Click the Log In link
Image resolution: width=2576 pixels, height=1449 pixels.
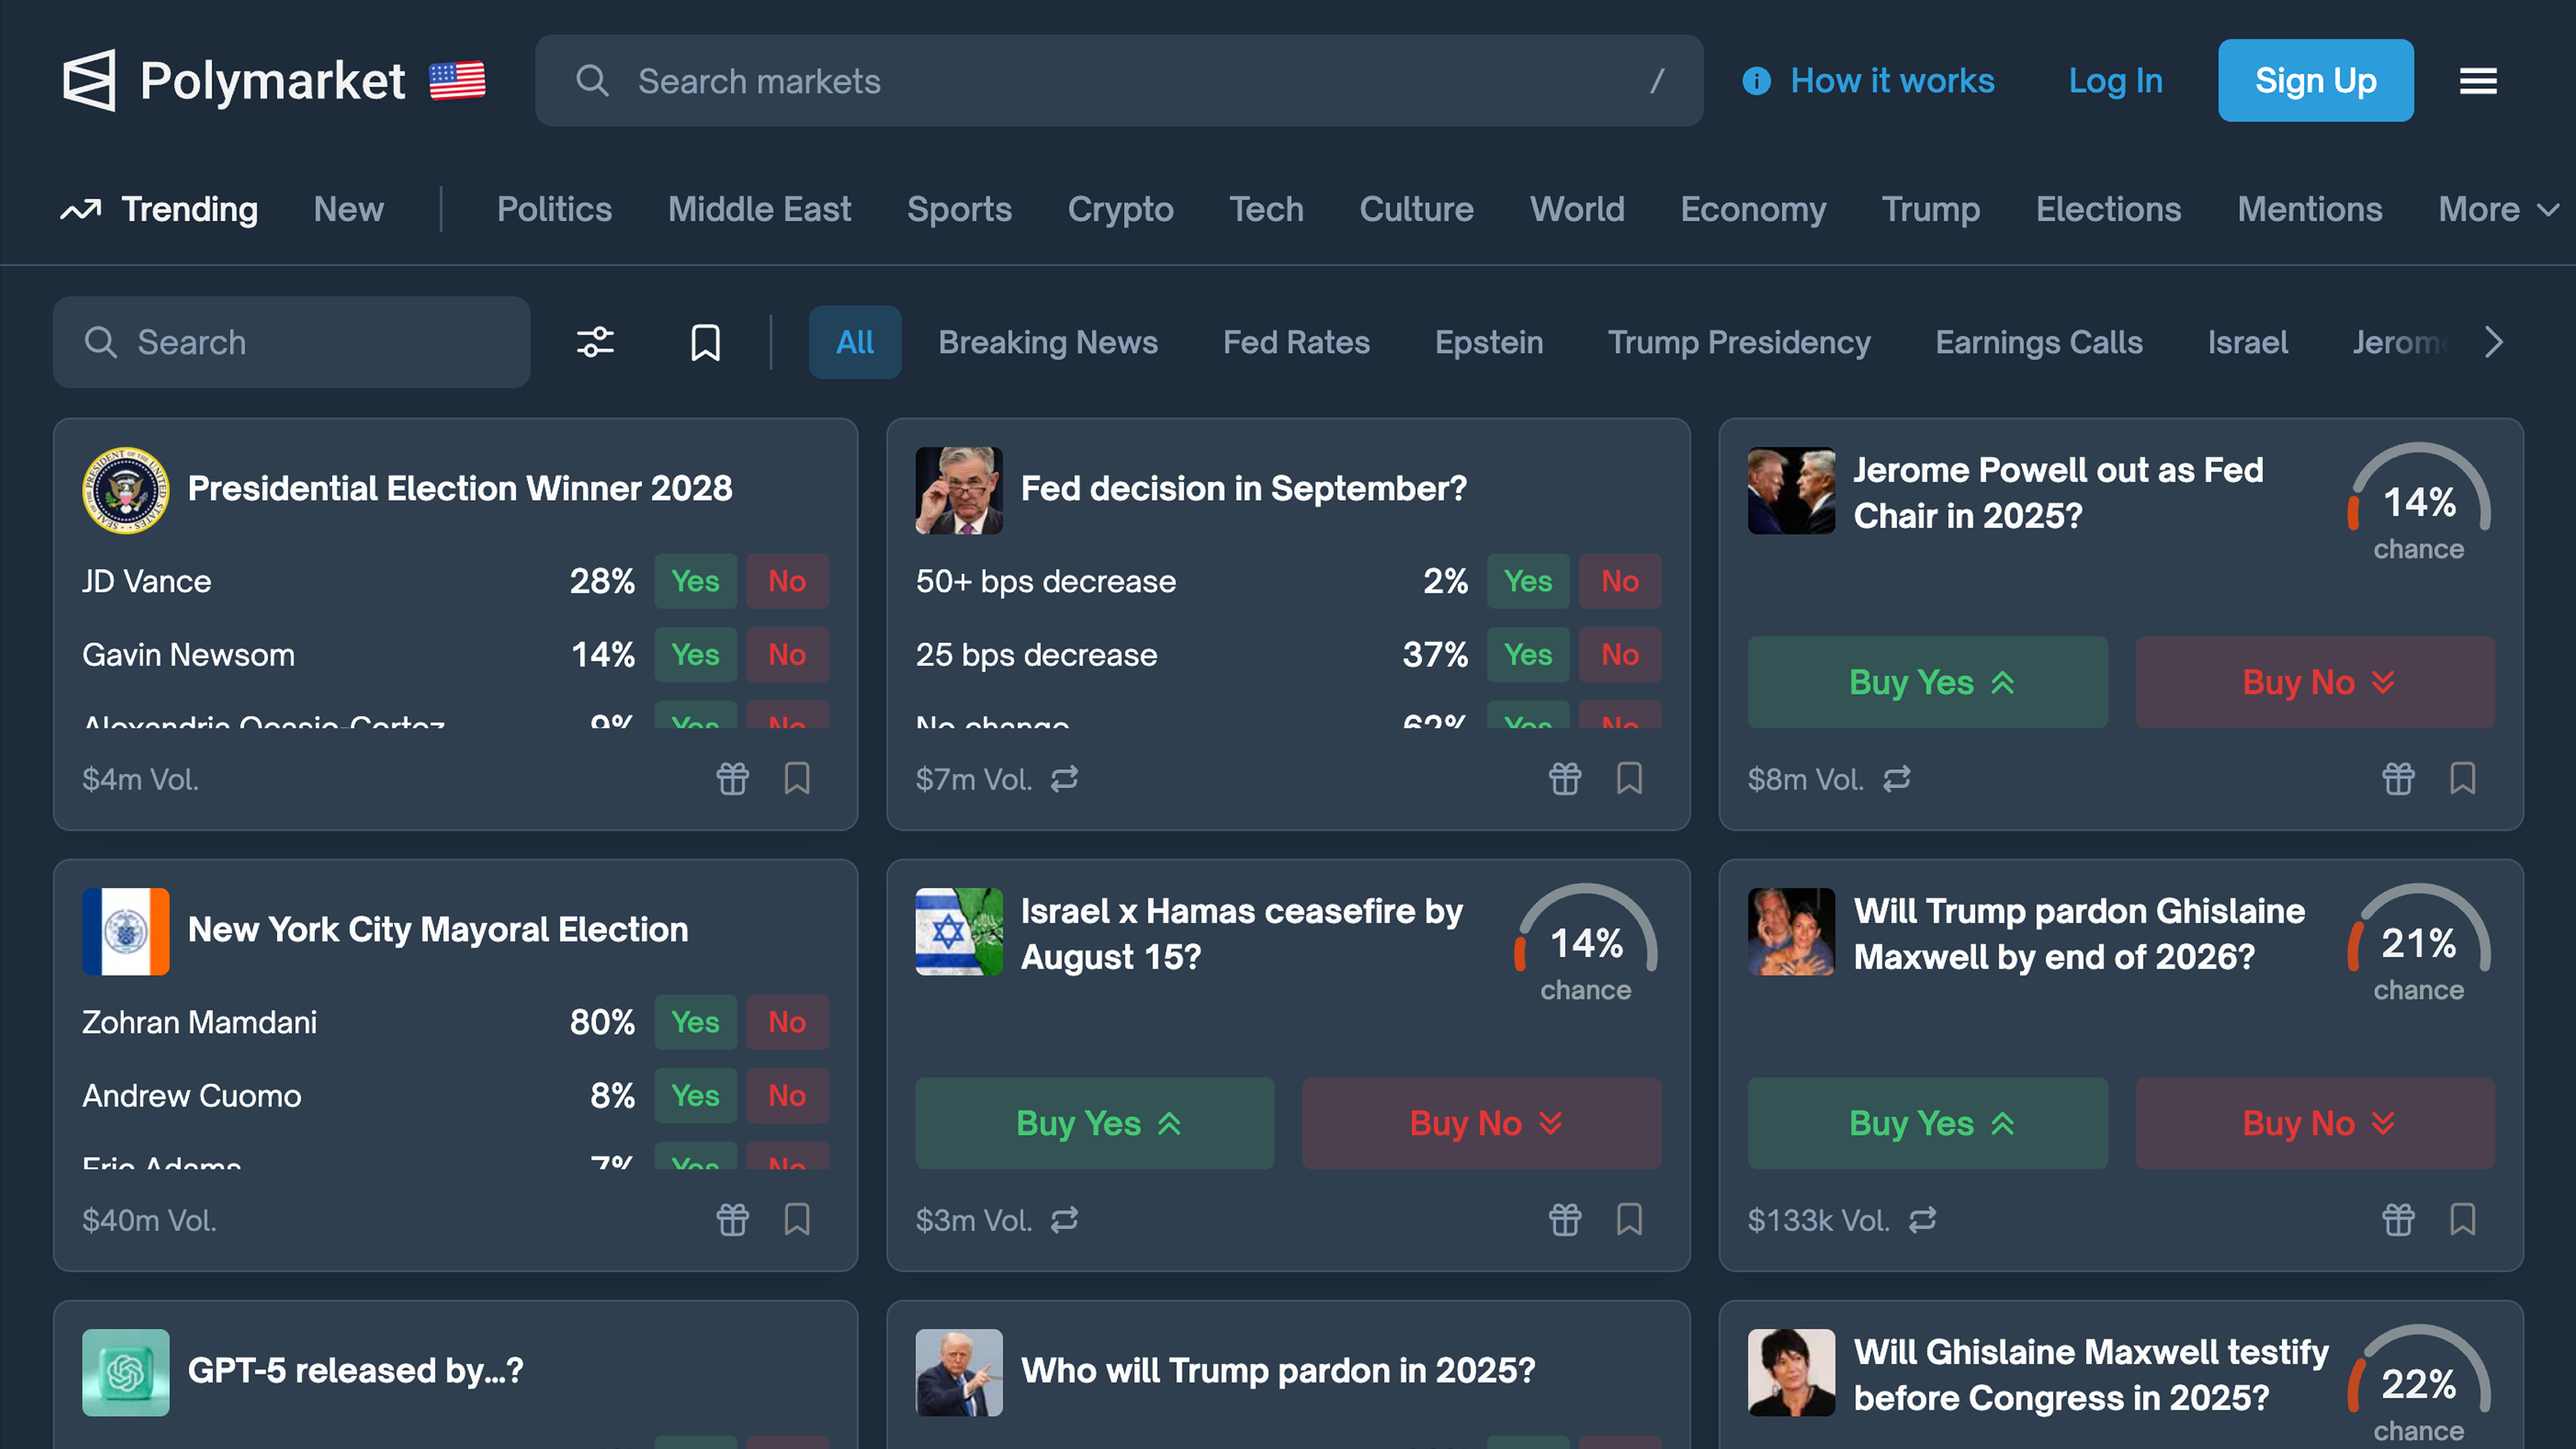tap(2115, 81)
